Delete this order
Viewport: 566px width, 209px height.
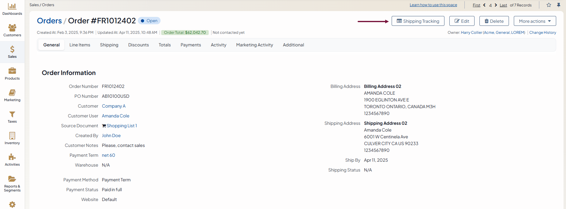[494, 21]
